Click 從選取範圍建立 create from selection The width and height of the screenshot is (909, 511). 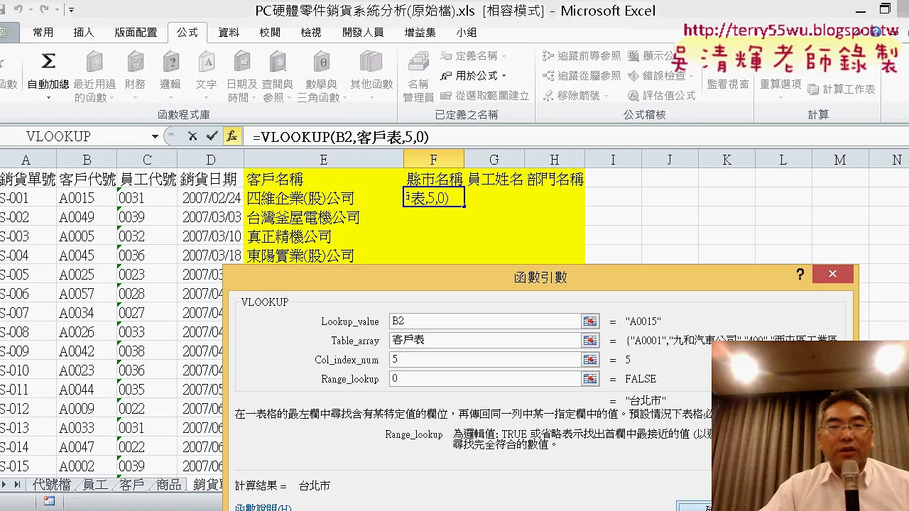tap(485, 96)
